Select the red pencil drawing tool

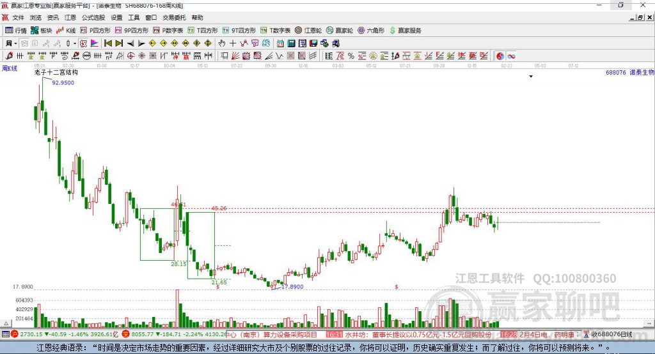point(9,56)
